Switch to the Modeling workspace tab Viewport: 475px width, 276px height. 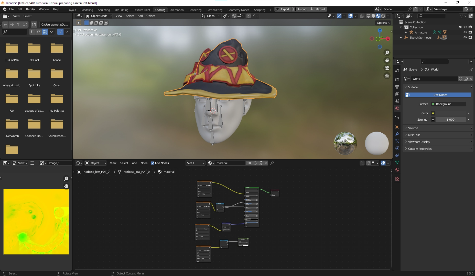(87, 10)
